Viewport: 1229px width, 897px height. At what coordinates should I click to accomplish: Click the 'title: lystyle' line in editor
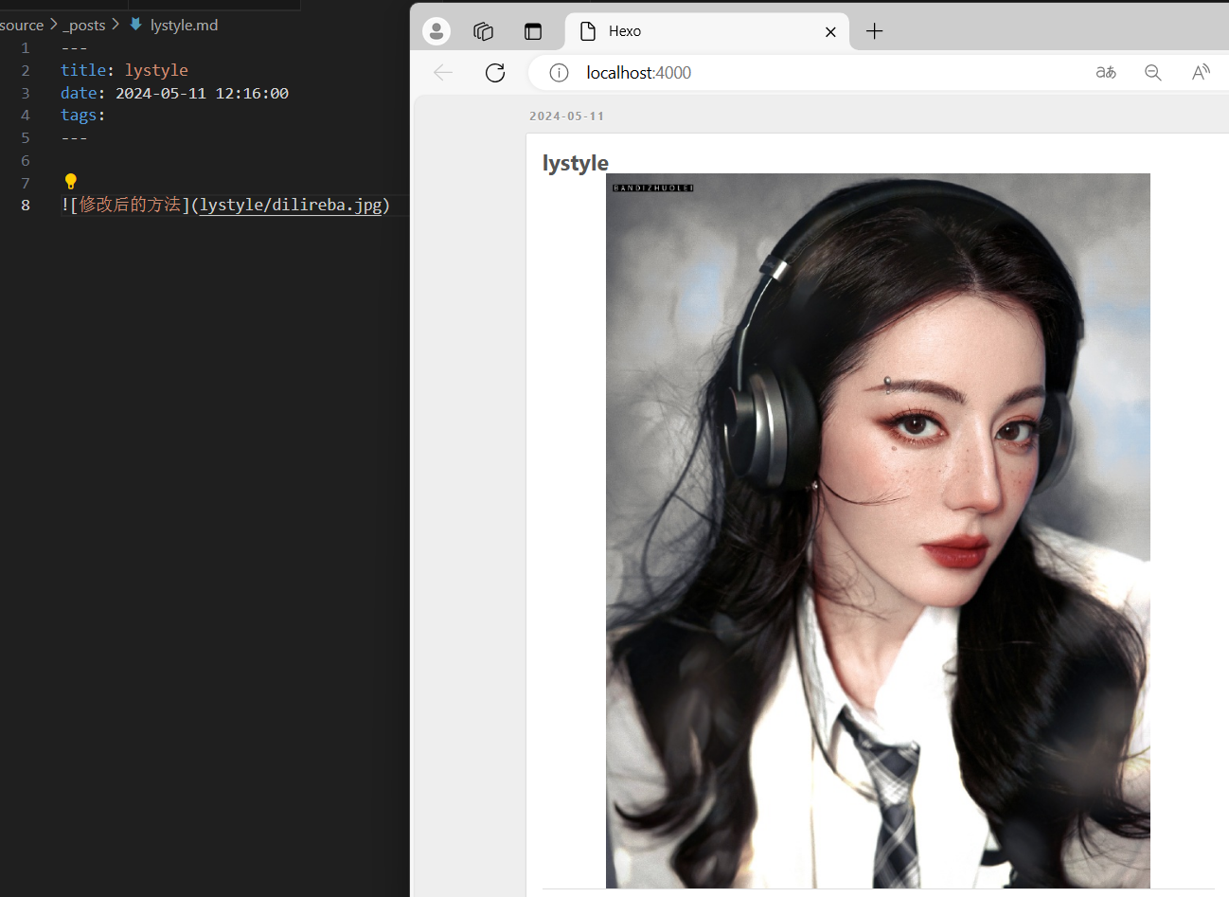coord(124,70)
